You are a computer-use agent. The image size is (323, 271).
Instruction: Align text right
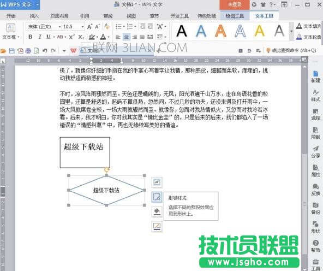[135, 37]
